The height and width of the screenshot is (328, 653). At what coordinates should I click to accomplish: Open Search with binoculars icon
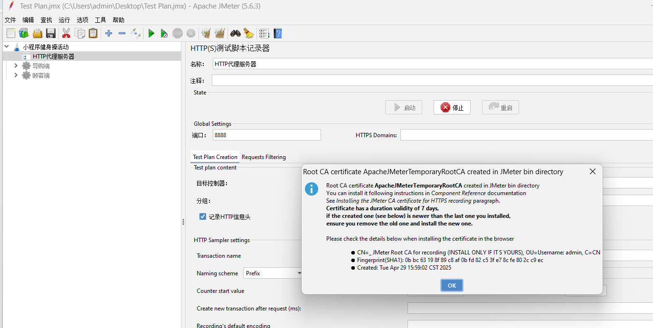tap(235, 33)
